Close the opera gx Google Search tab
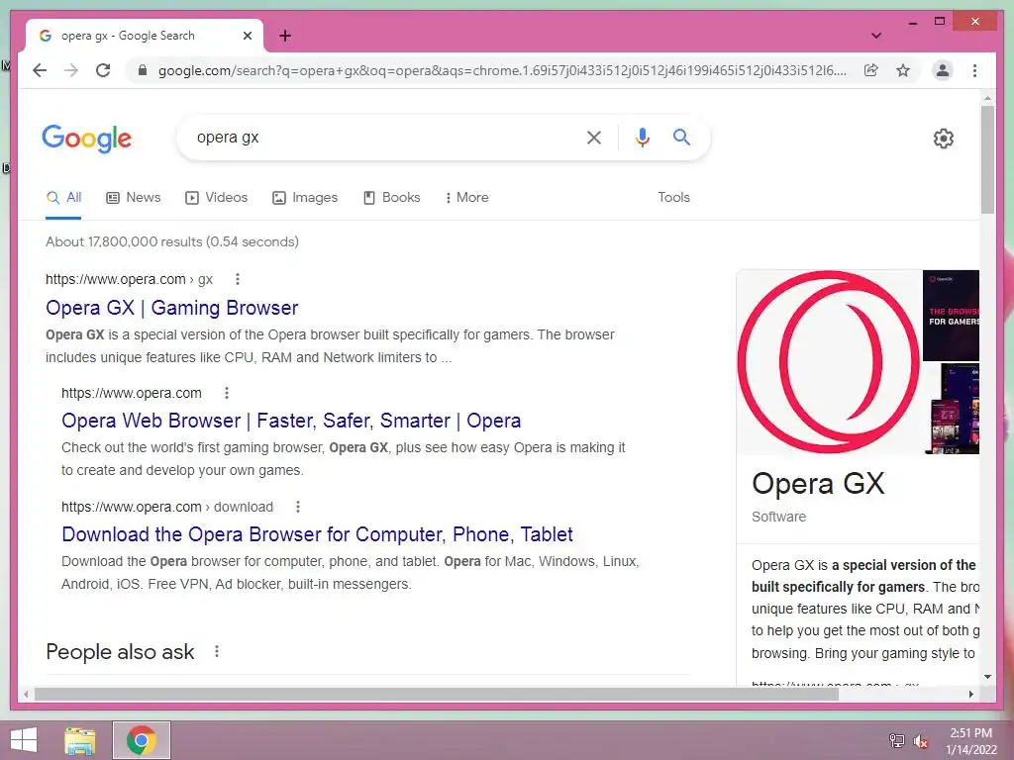1014x760 pixels. point(247,36)
